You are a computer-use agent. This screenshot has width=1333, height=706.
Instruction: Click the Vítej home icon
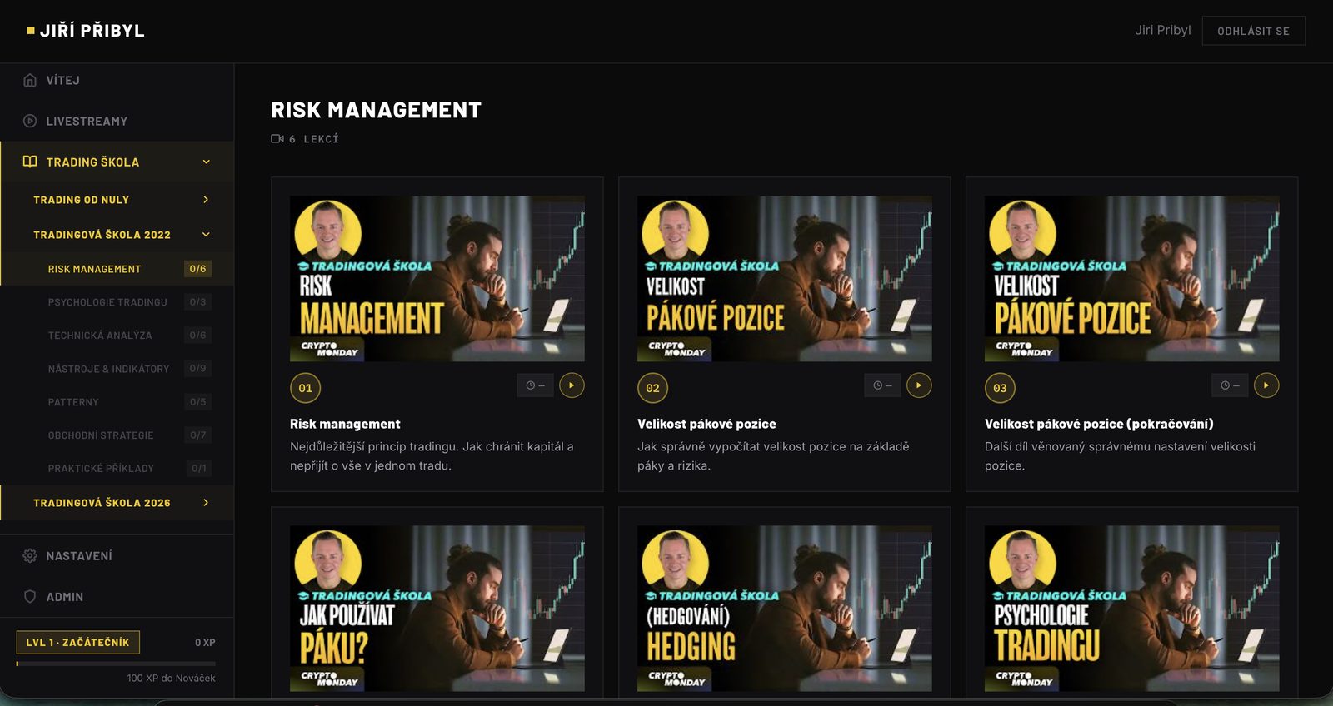pyautogui.click(x=30, y=80)
